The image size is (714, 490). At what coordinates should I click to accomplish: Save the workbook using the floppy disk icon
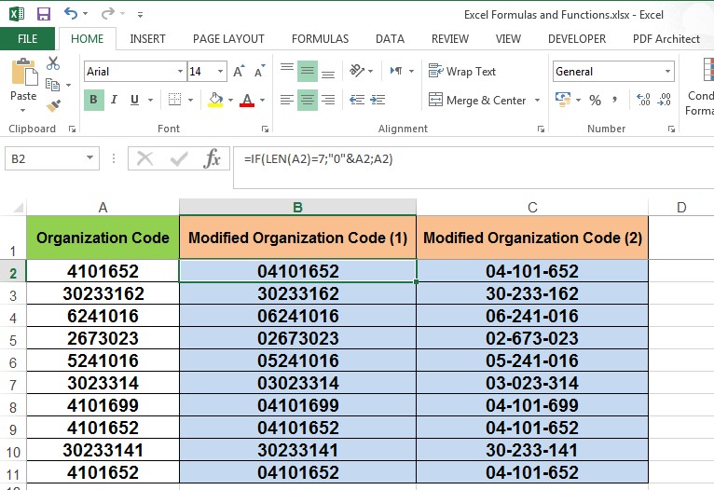pyautogui.click(x=43, y=14)
